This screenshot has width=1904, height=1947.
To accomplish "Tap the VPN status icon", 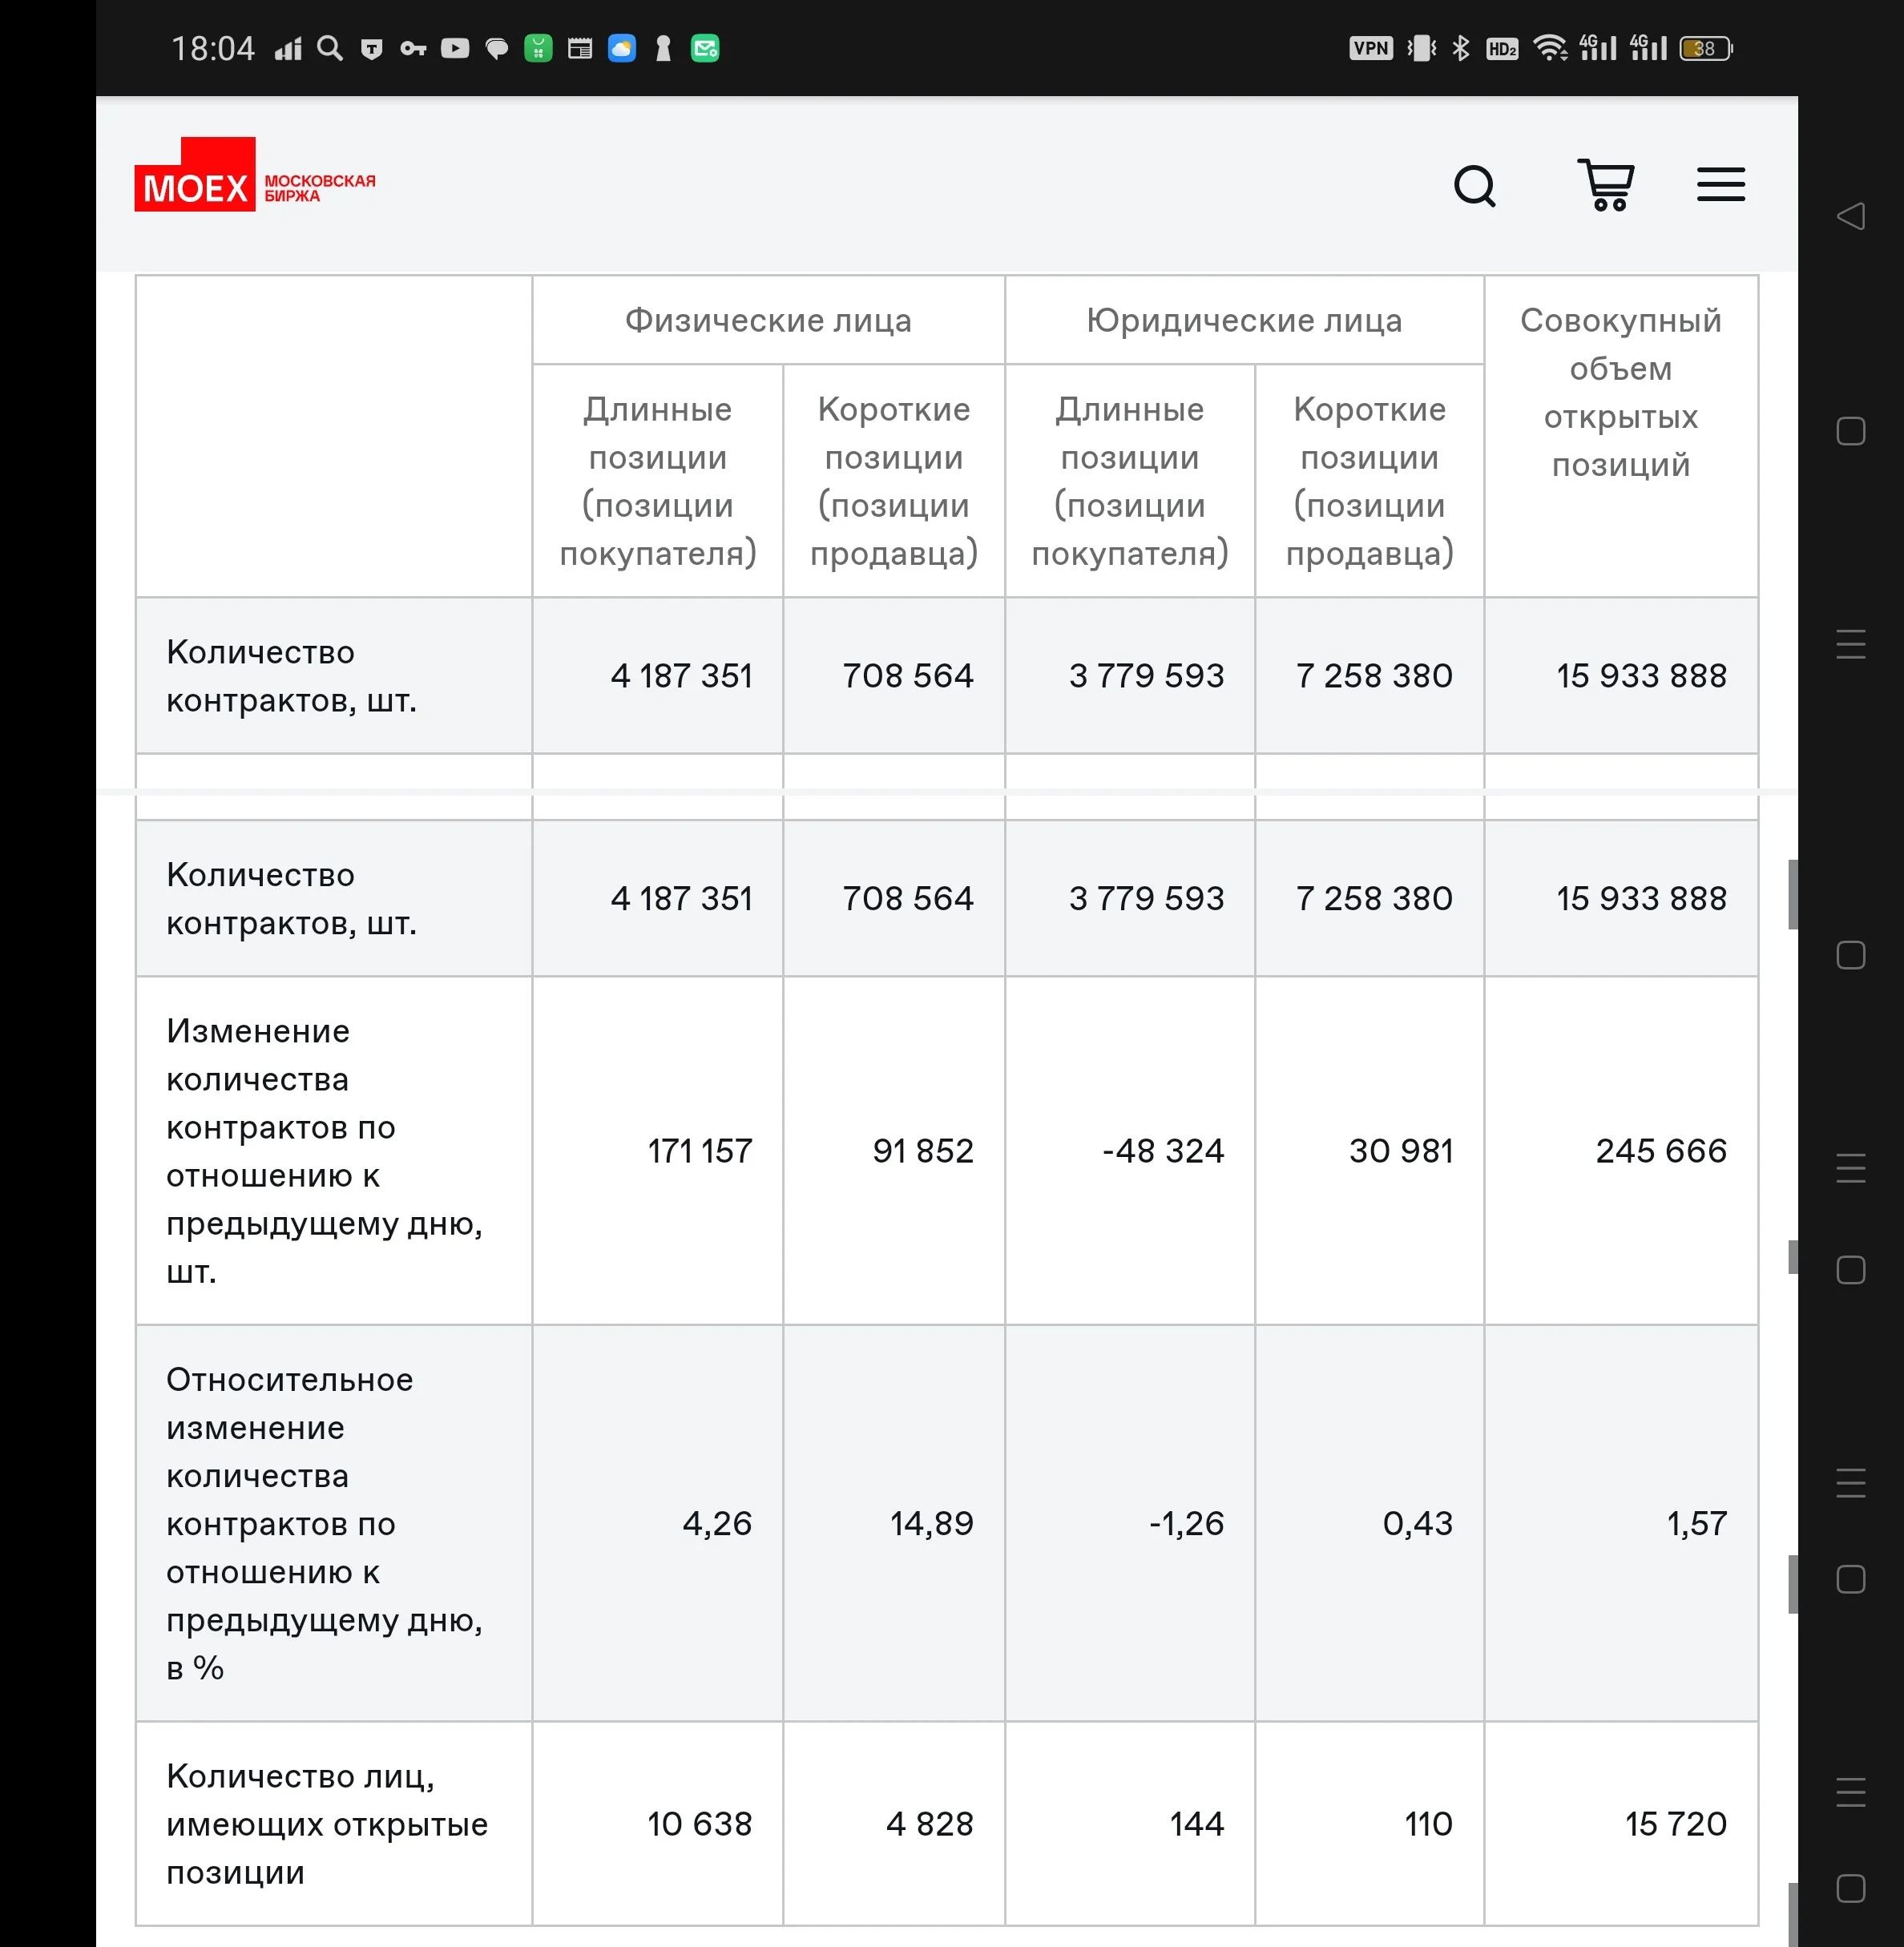I will click(x=1370, y=48).
